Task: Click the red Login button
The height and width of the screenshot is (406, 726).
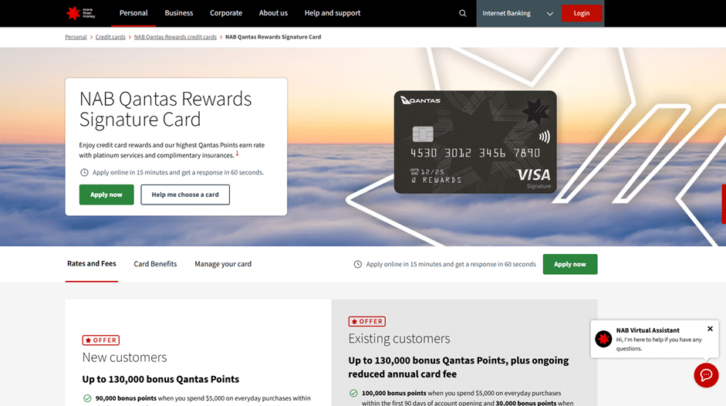Action: [x=582, y=13]
